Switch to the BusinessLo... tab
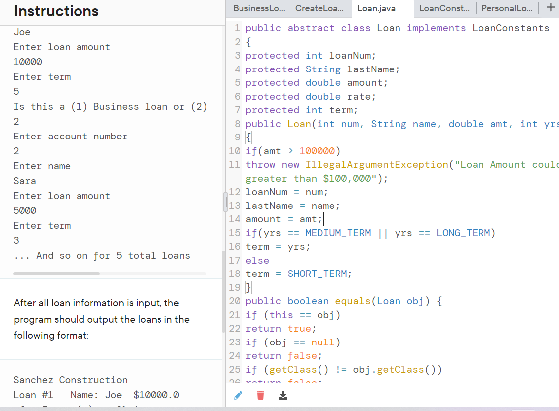Viewport: 559px width, 411px height. (x=259, y=8)
